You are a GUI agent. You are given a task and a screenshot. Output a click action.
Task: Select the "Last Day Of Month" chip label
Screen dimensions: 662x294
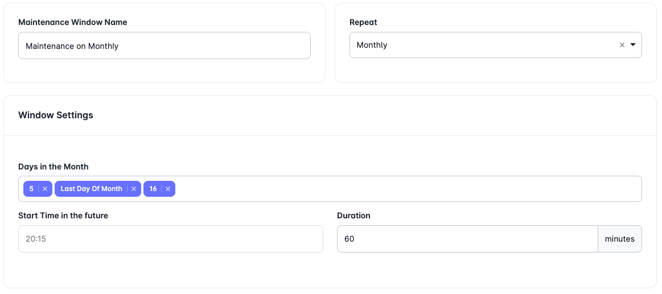click(x=91, y=189)
